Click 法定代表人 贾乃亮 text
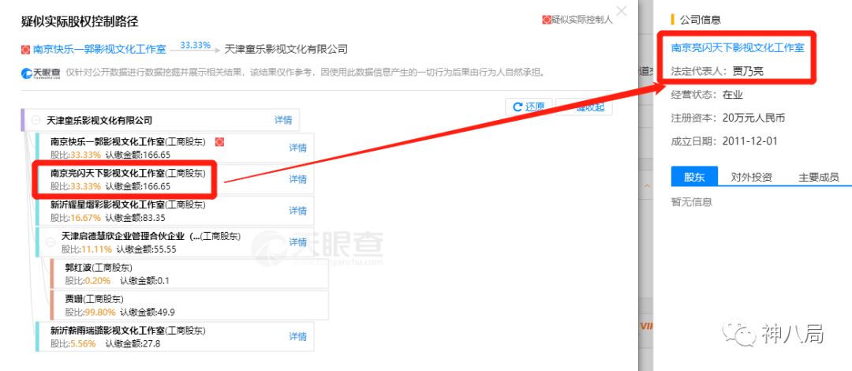The image size is (852, 371). coord(719,71)
